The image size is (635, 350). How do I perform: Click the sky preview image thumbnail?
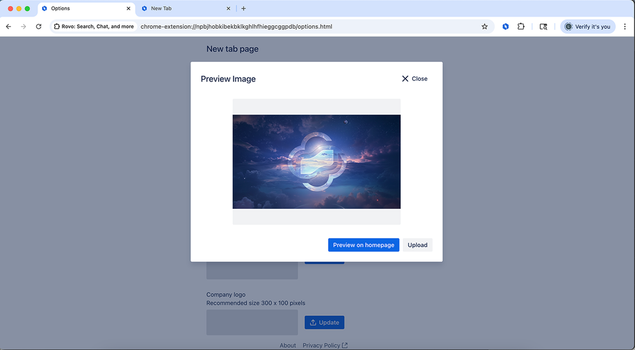316,162
